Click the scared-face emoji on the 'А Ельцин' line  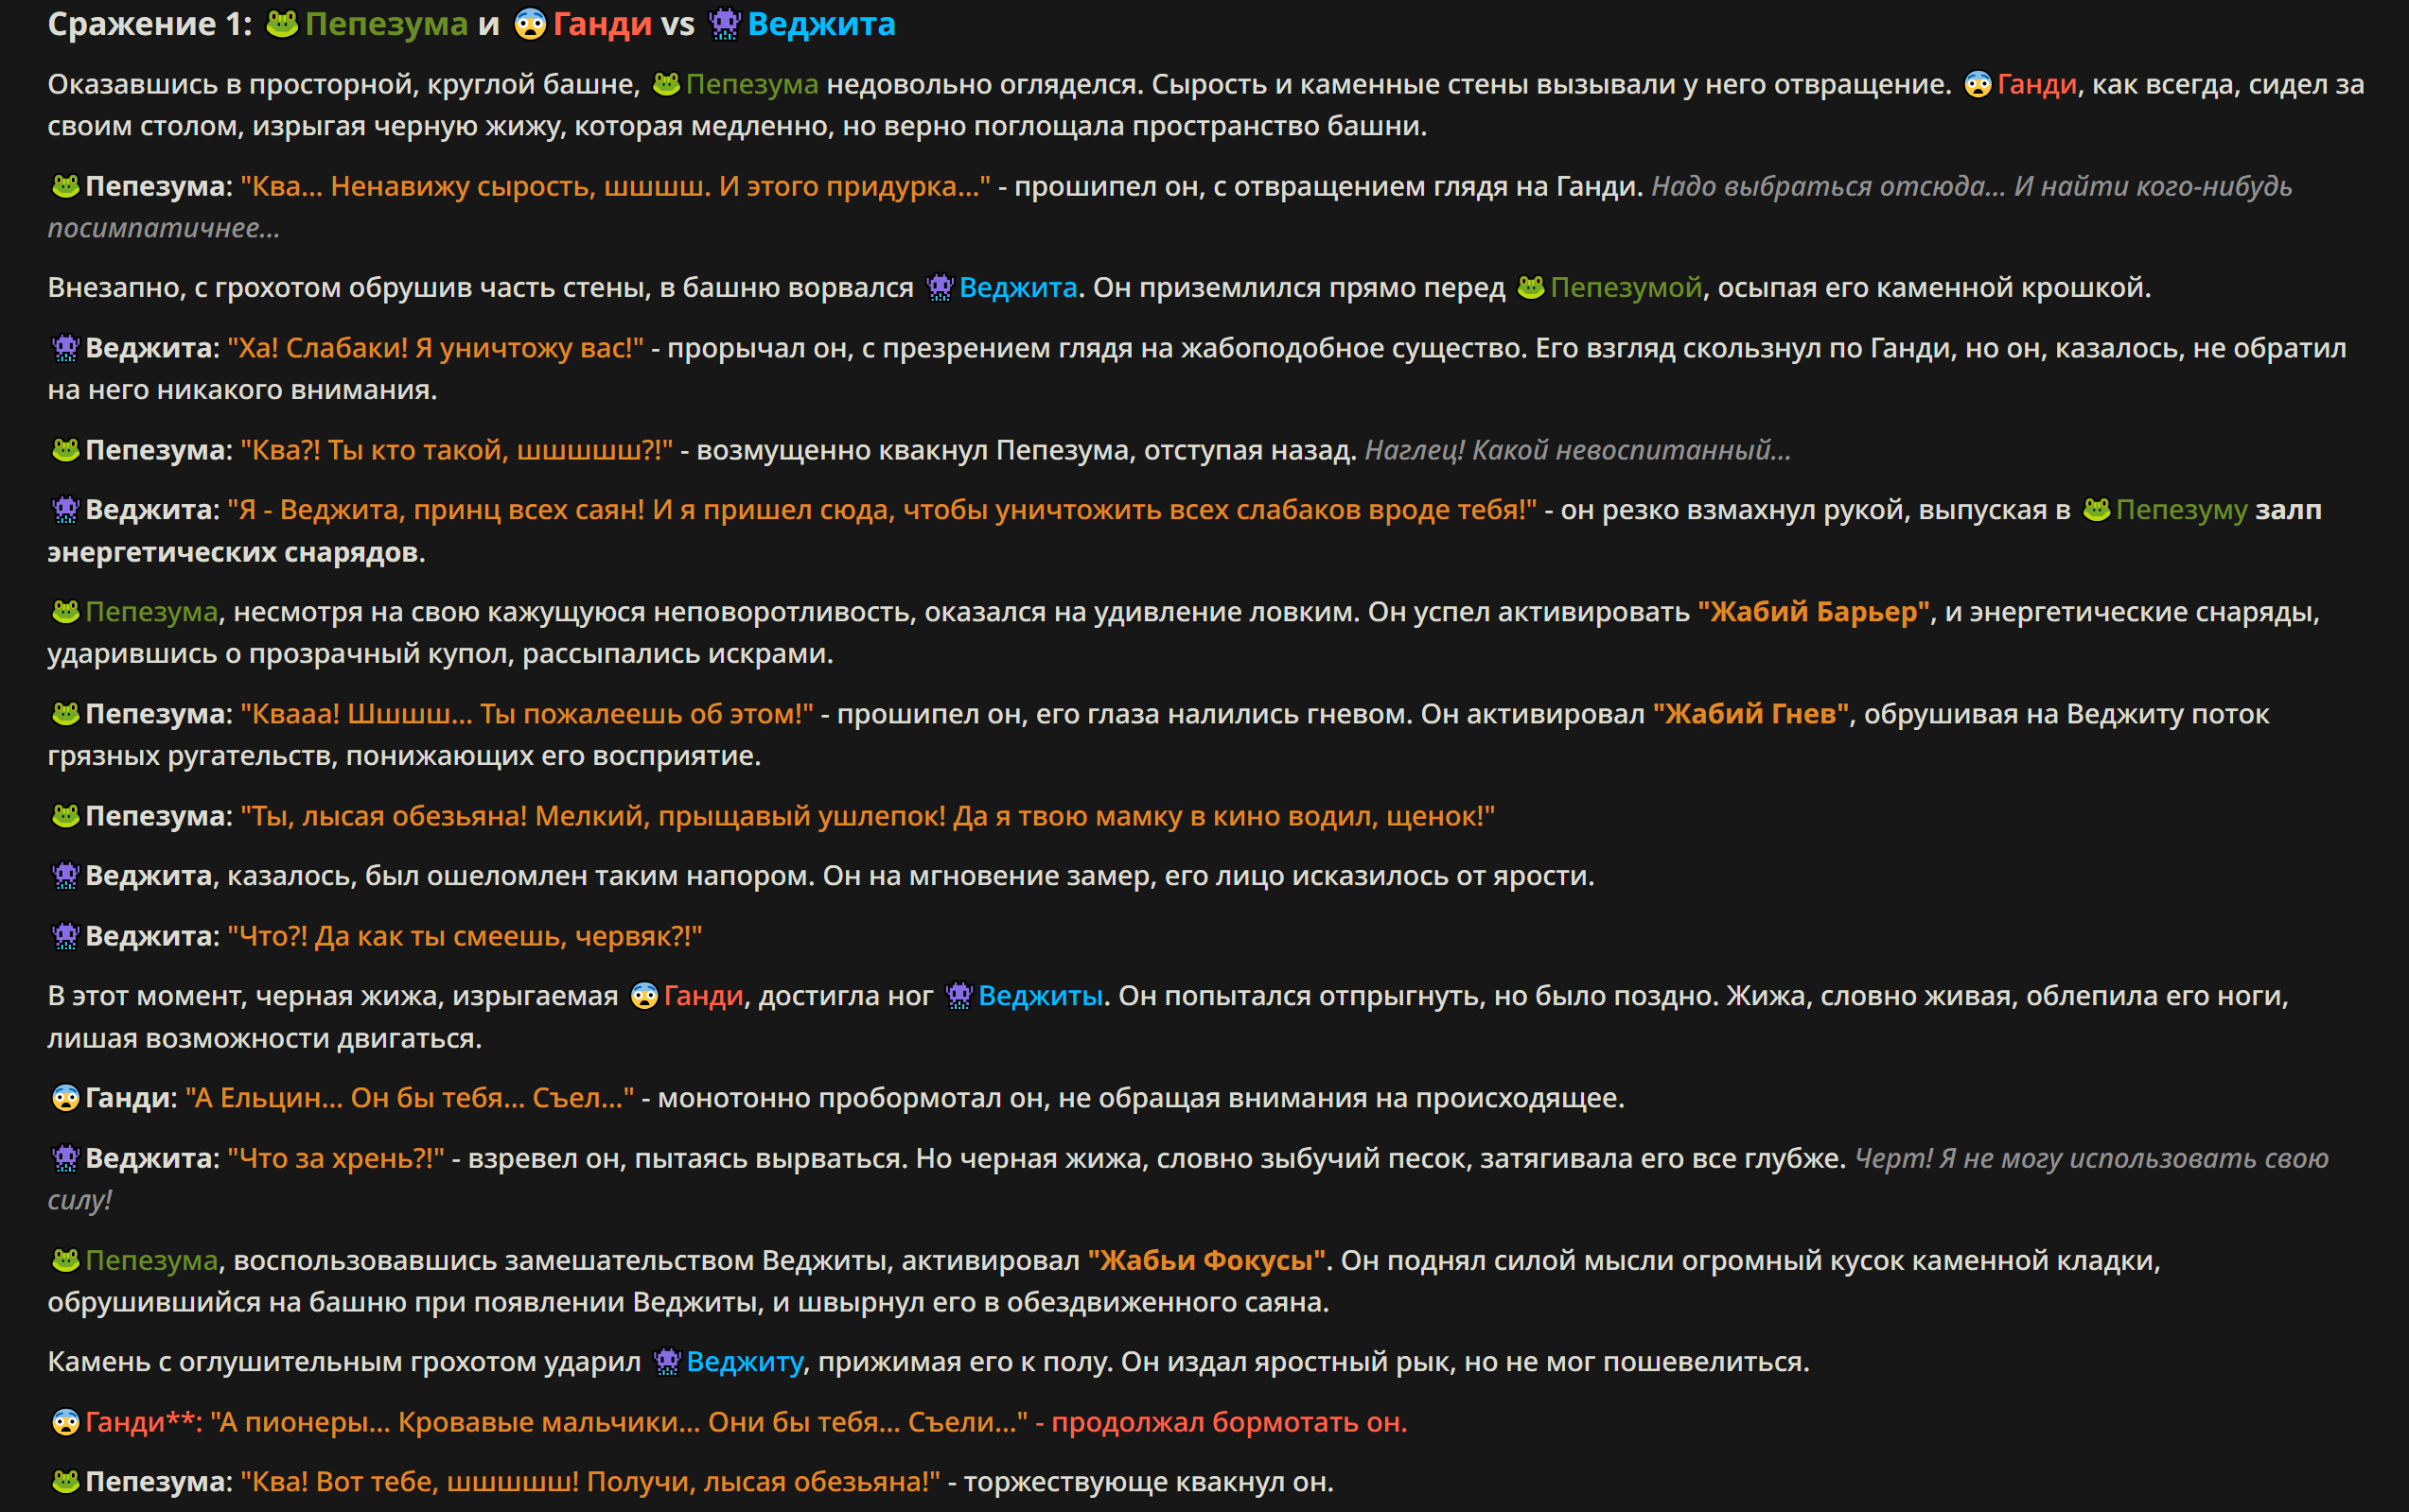point(66,1098)
